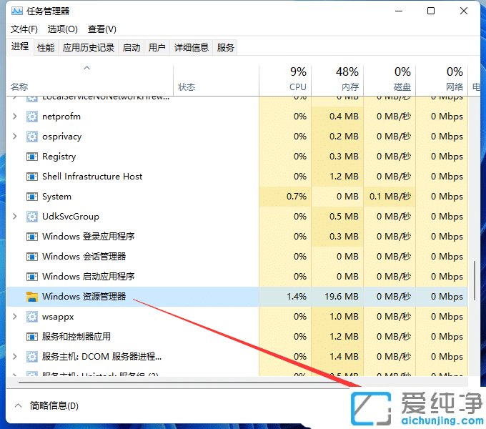Image resolution: width=486 pixels, height=429 pixels.
Task: Collapse to 简略信息 view using chevron
Action: 19,405
